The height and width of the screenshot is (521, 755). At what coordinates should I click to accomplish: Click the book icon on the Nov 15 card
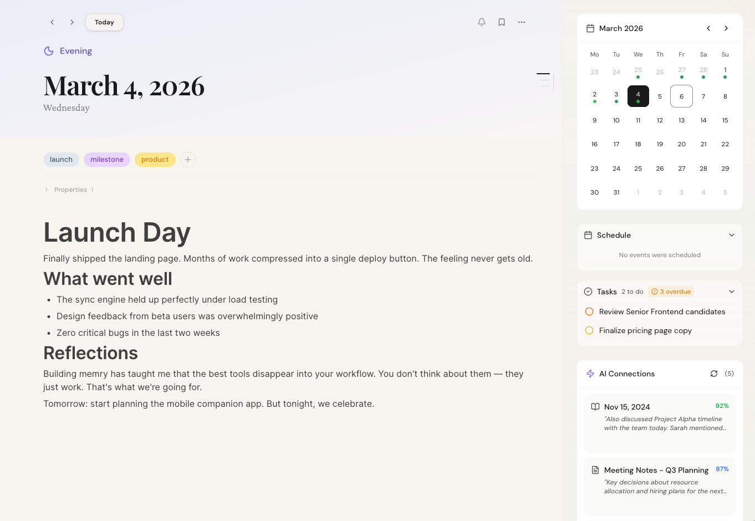594,407
